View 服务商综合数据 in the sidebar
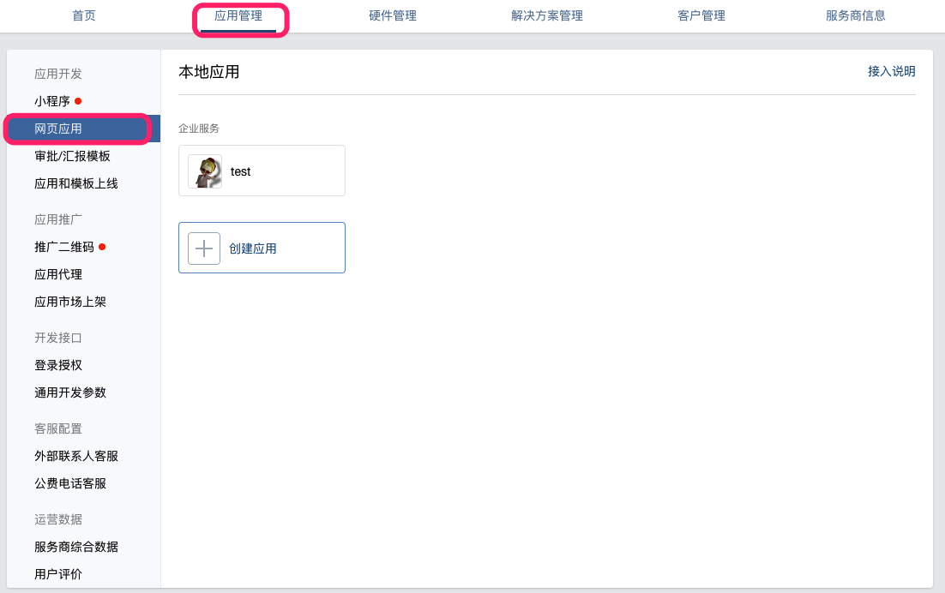 (76, 547)
